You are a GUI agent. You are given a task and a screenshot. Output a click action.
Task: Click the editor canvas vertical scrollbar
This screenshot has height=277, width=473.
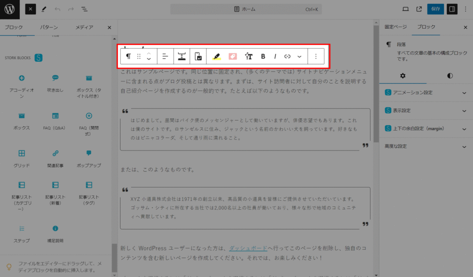click(x=376, y=84)
